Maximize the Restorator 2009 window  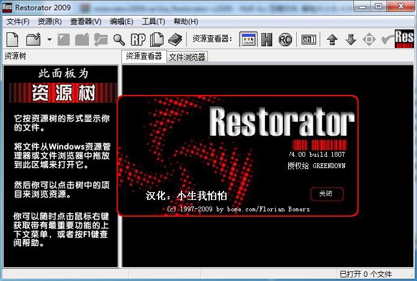[379, 7]
